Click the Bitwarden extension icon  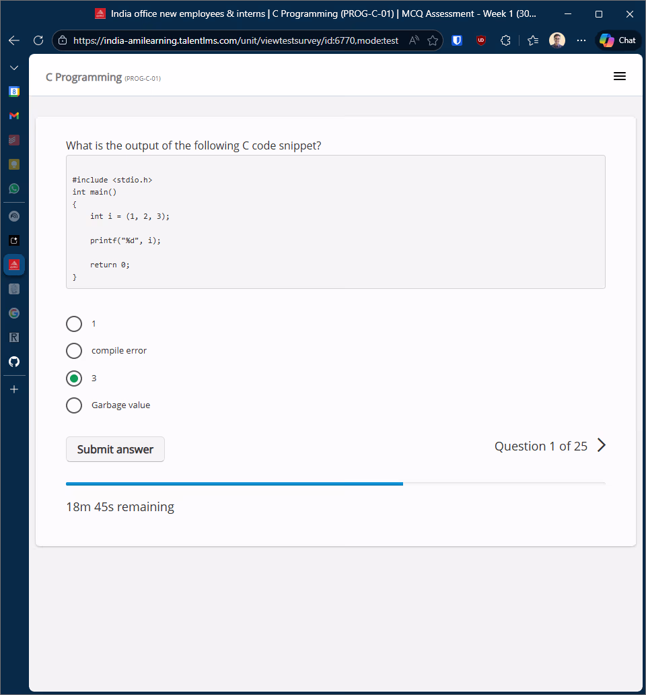pyautogui.click(x=457, y=40)
